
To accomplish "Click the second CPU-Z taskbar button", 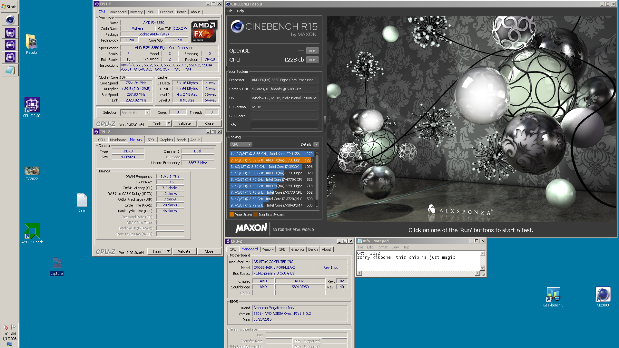I will click(x=10, y=45).
